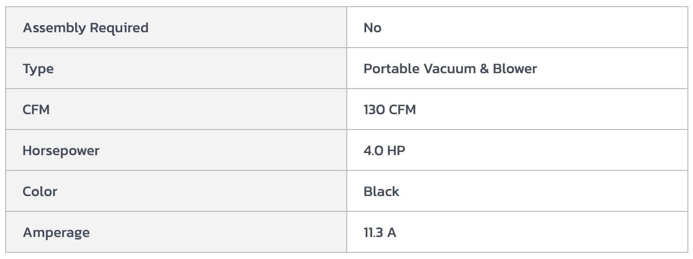Select the "No" value for Assembly Required
The width and height of the screenshot is (693, 259).
tap(372, 28)
